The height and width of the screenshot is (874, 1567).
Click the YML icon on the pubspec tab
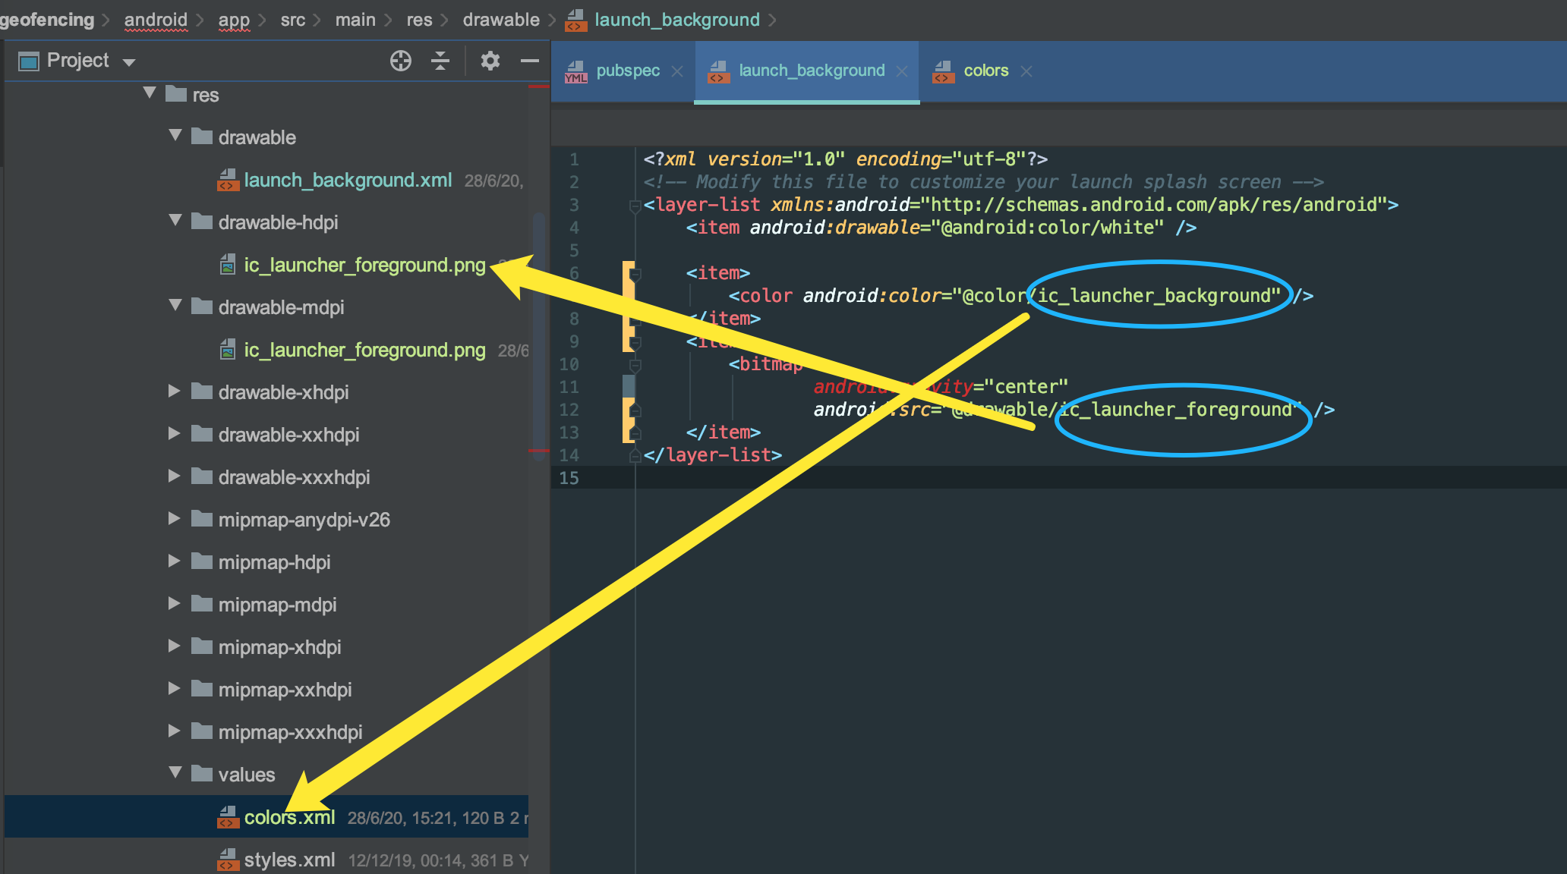pyautogui.click(x=576, y=72)
